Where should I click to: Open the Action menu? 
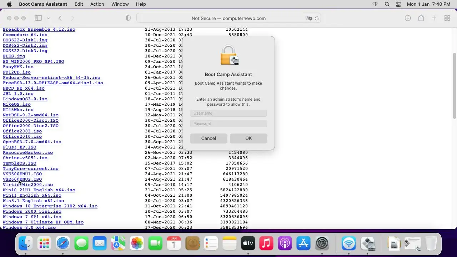point(97,4)
